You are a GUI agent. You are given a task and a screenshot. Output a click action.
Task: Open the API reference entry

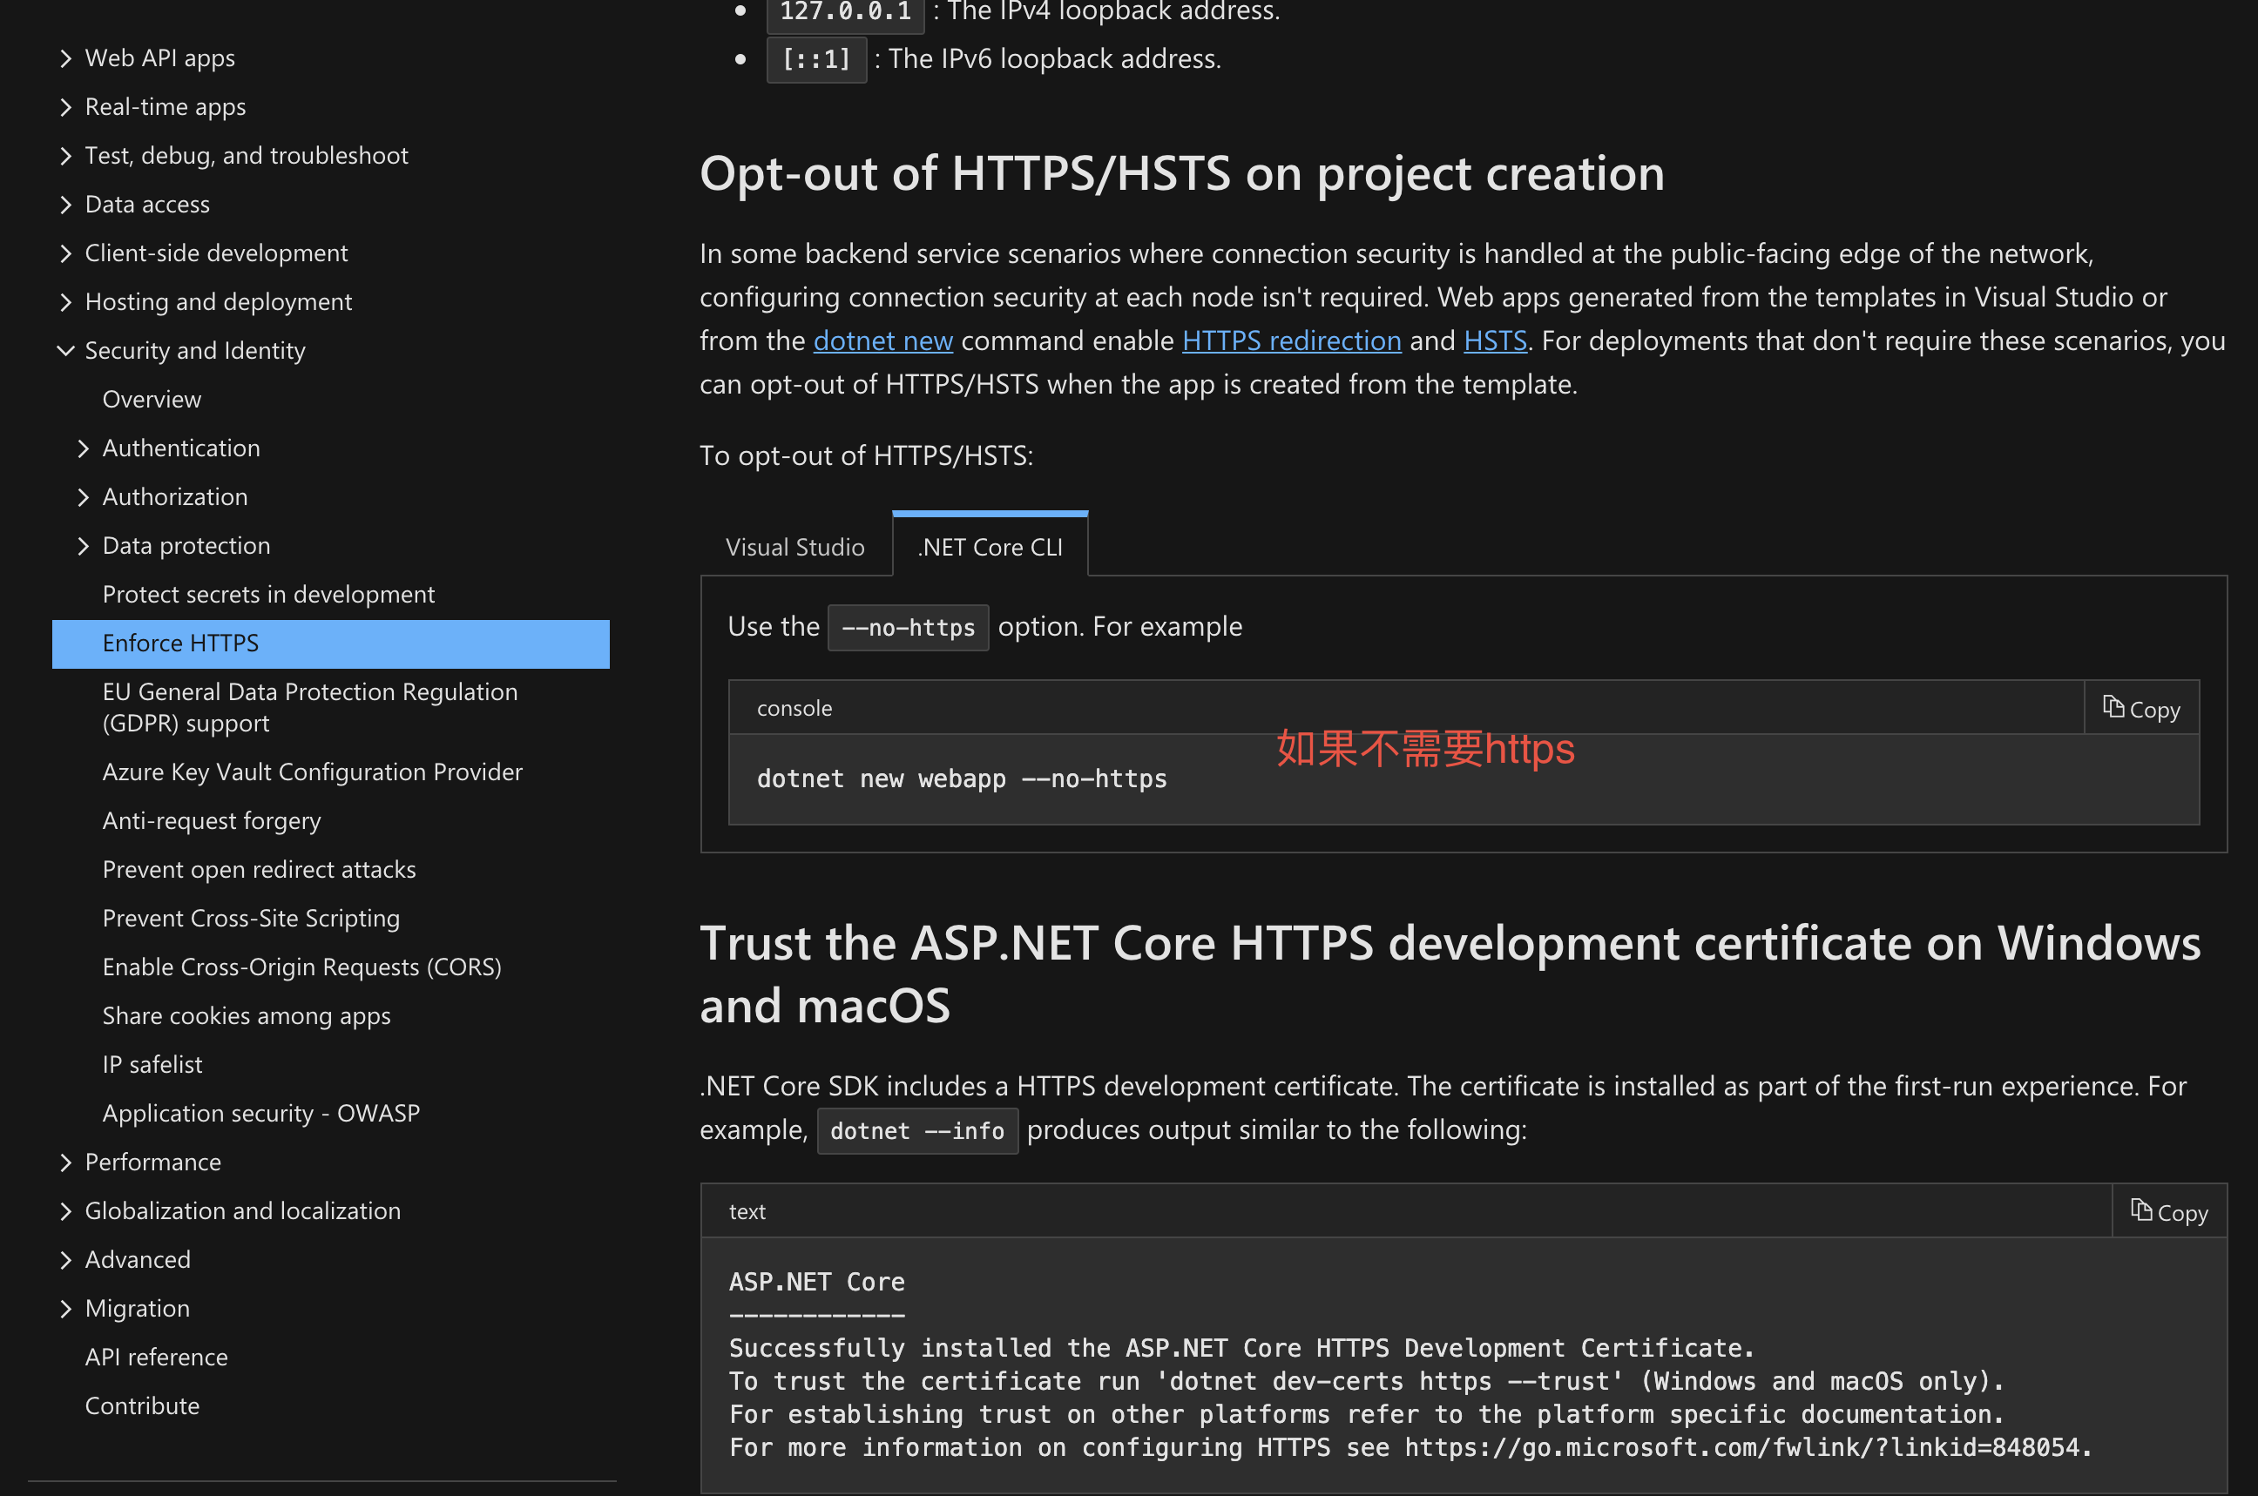pyautogui.click(x=157, y=1357)
